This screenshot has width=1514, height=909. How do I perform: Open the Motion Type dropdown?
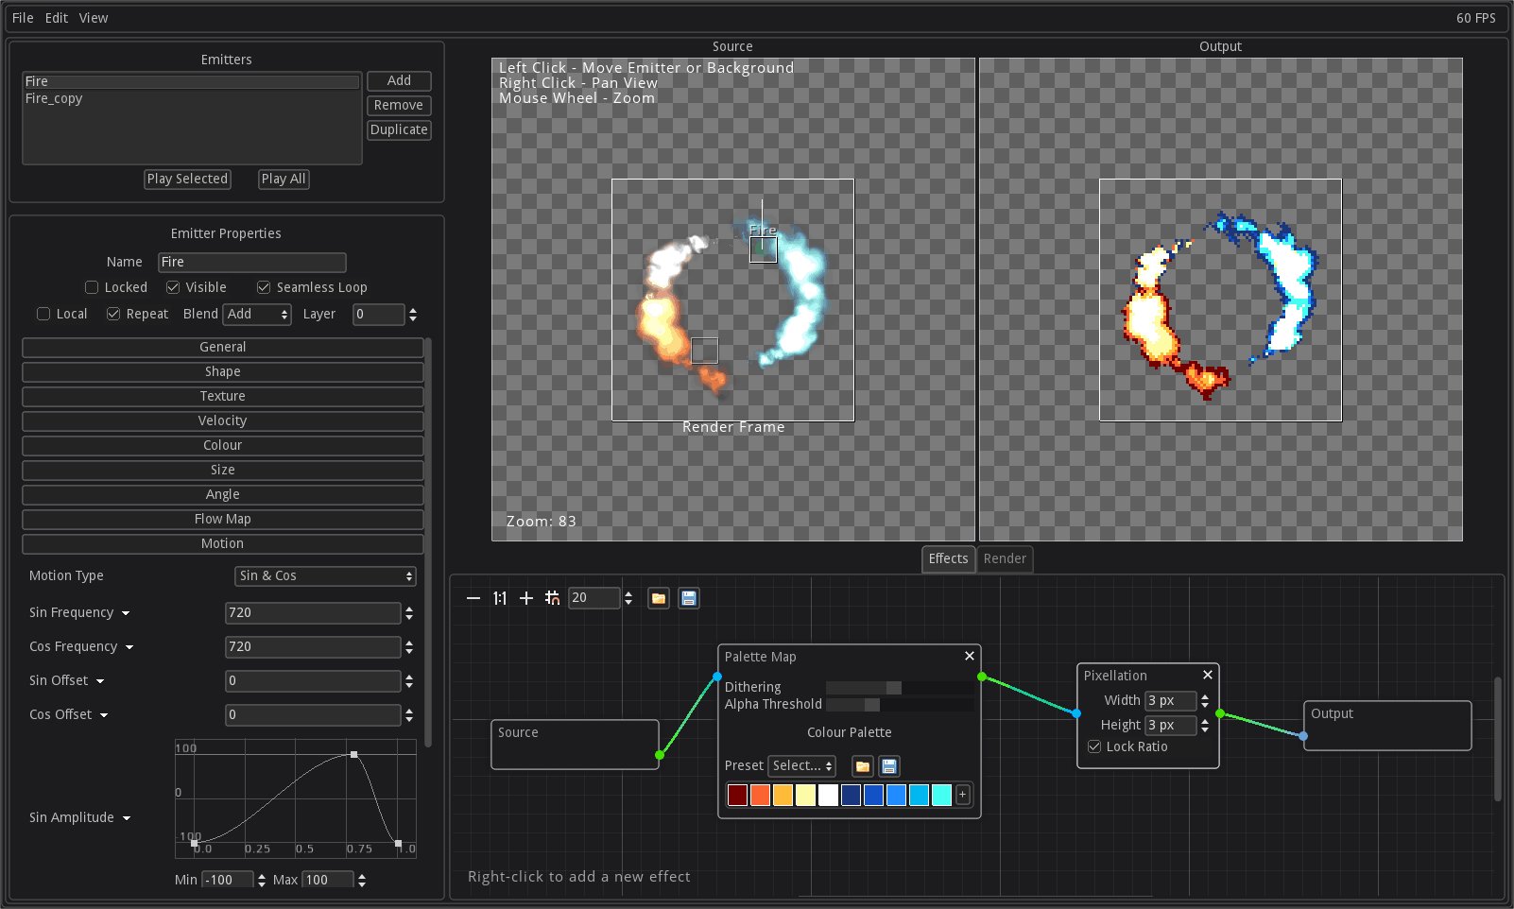[325, 576]
